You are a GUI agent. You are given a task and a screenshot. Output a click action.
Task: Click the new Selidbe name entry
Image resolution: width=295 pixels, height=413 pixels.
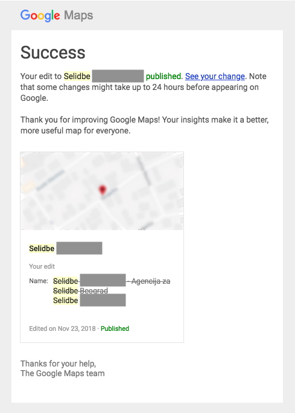tap(89, 300)
